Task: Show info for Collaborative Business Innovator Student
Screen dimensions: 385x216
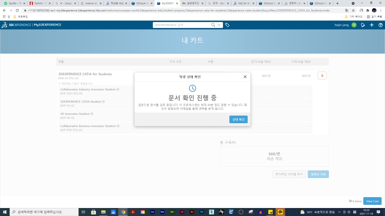Action: click(118, 126)
